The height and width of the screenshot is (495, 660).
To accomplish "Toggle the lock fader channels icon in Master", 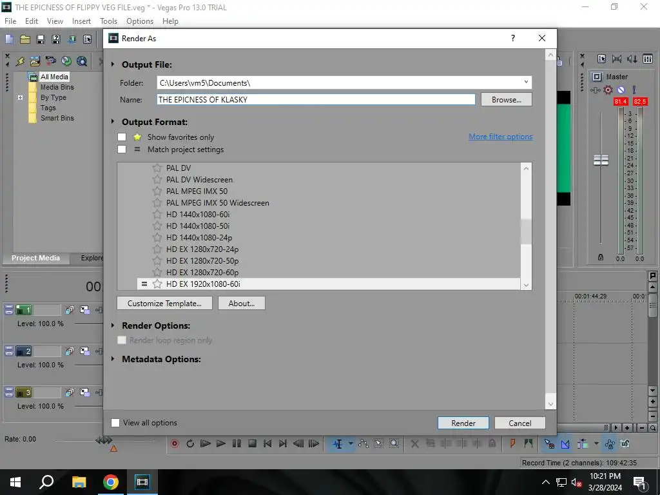I will pos(601,257).
